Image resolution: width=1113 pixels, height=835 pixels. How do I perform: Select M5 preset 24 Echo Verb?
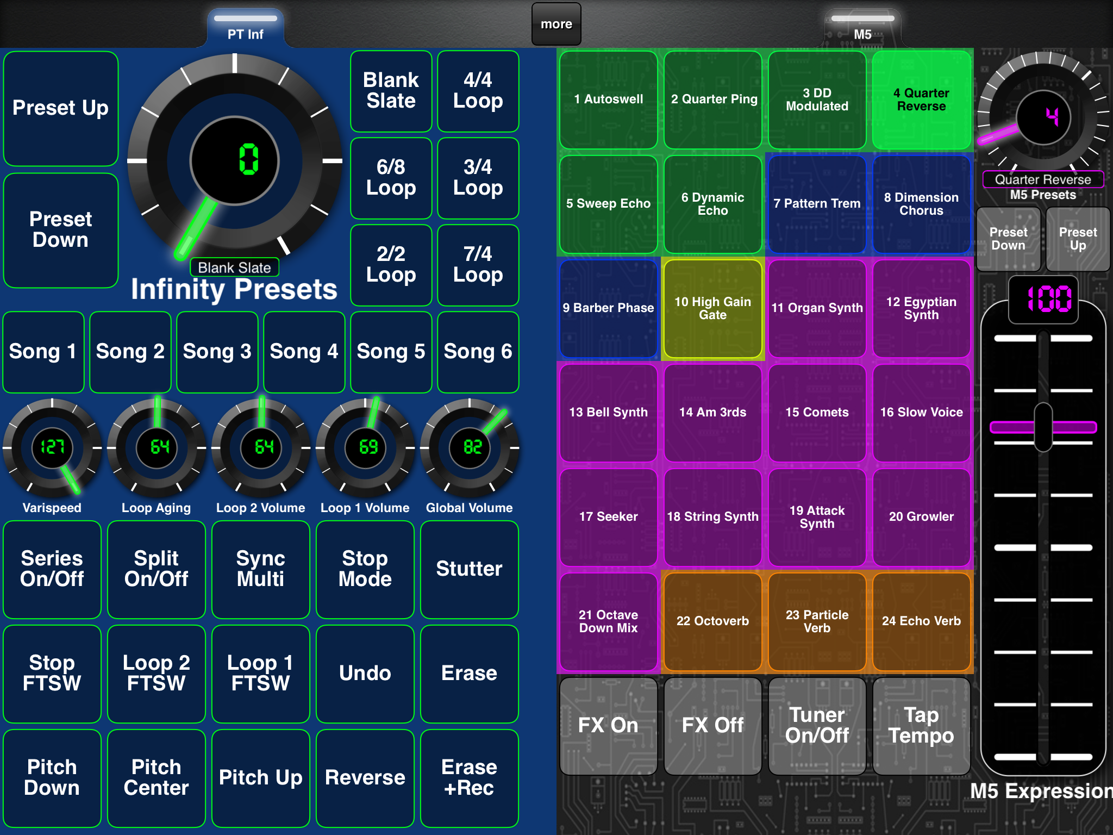[x=922, y=621]
